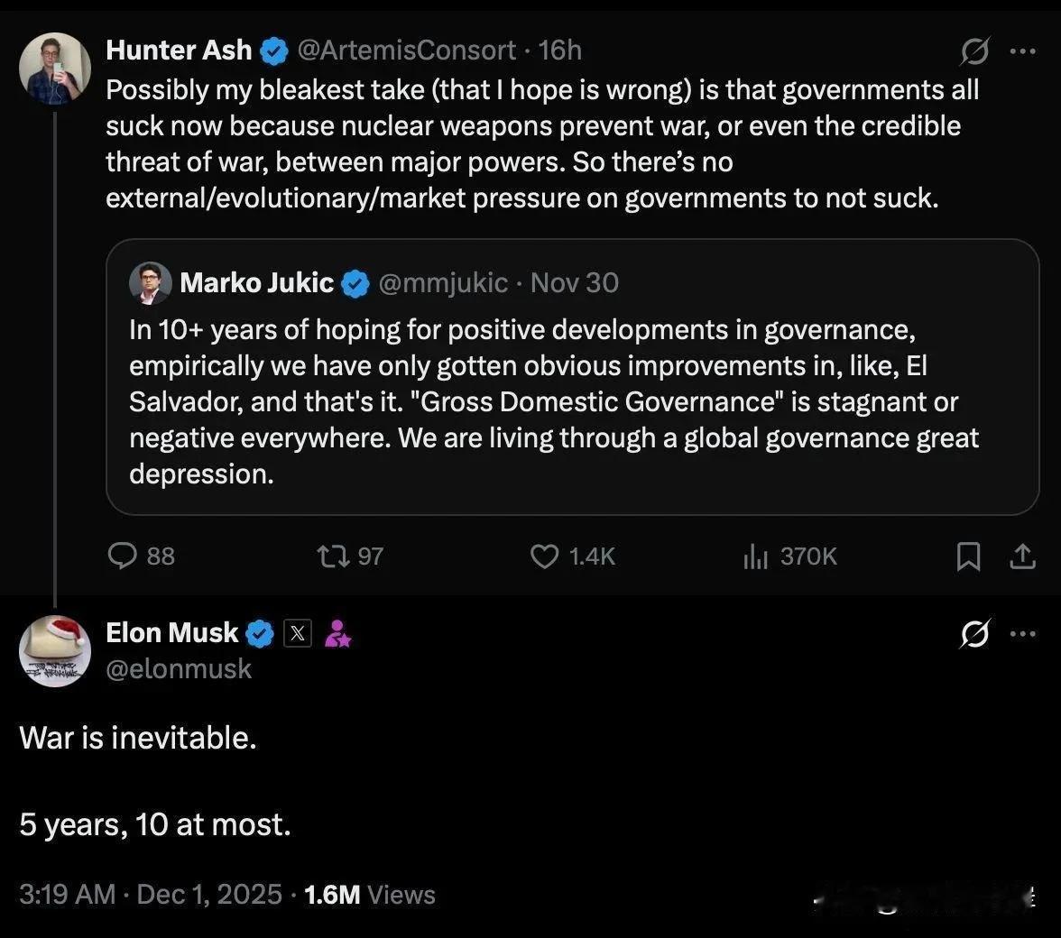Click the purple subscriber badge icon
The height and width of the screenshot is (938, 1061).
[x=337, y=634]
